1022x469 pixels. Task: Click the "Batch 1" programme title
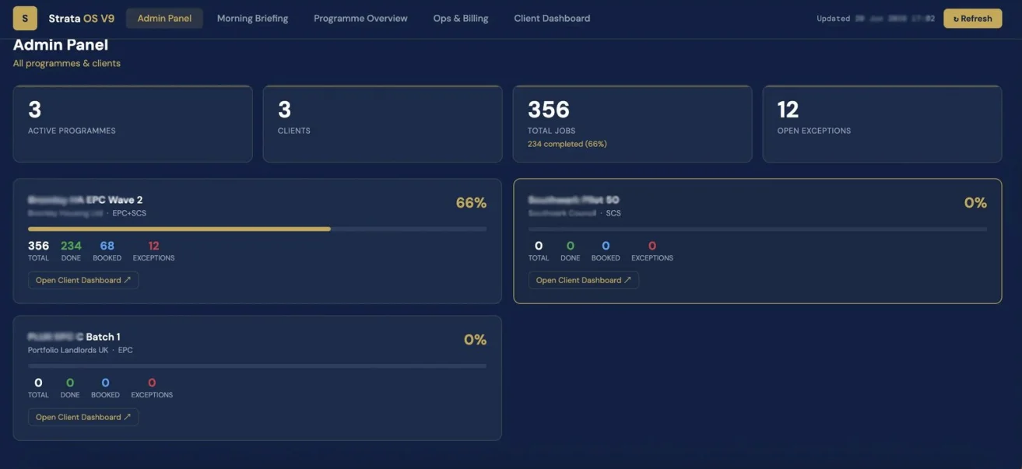coord(103,337)
